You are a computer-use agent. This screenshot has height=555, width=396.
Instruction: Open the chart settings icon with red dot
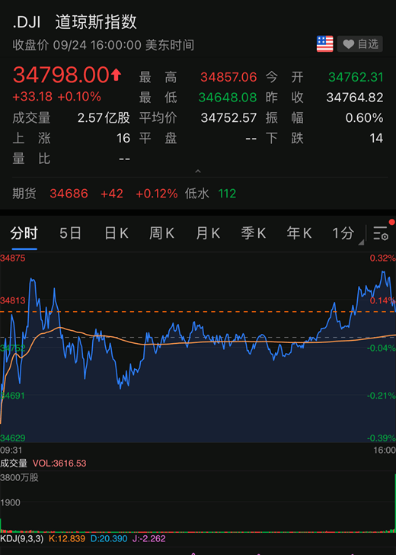pos(381,233)
